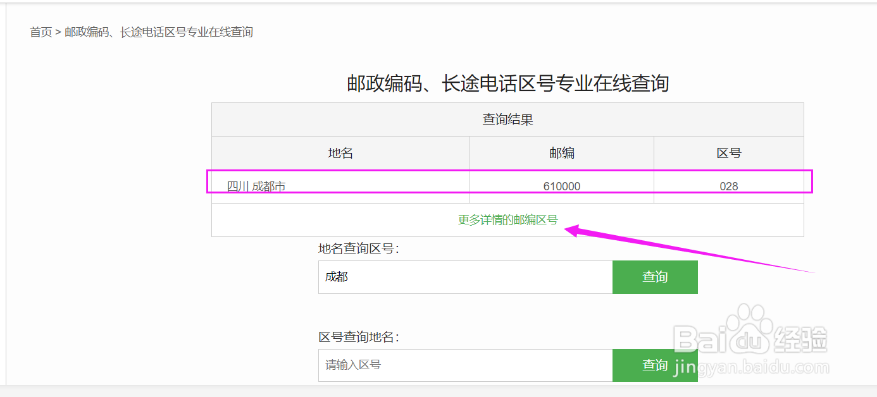Focus the 请输入区号 input field
This screenshot has height=397, width=877.
[x=465, y=365]
